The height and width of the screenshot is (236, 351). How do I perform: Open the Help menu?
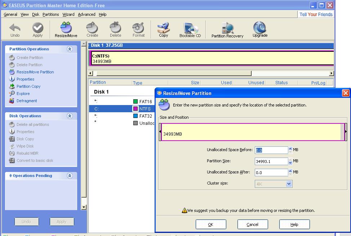coord(102,14)
